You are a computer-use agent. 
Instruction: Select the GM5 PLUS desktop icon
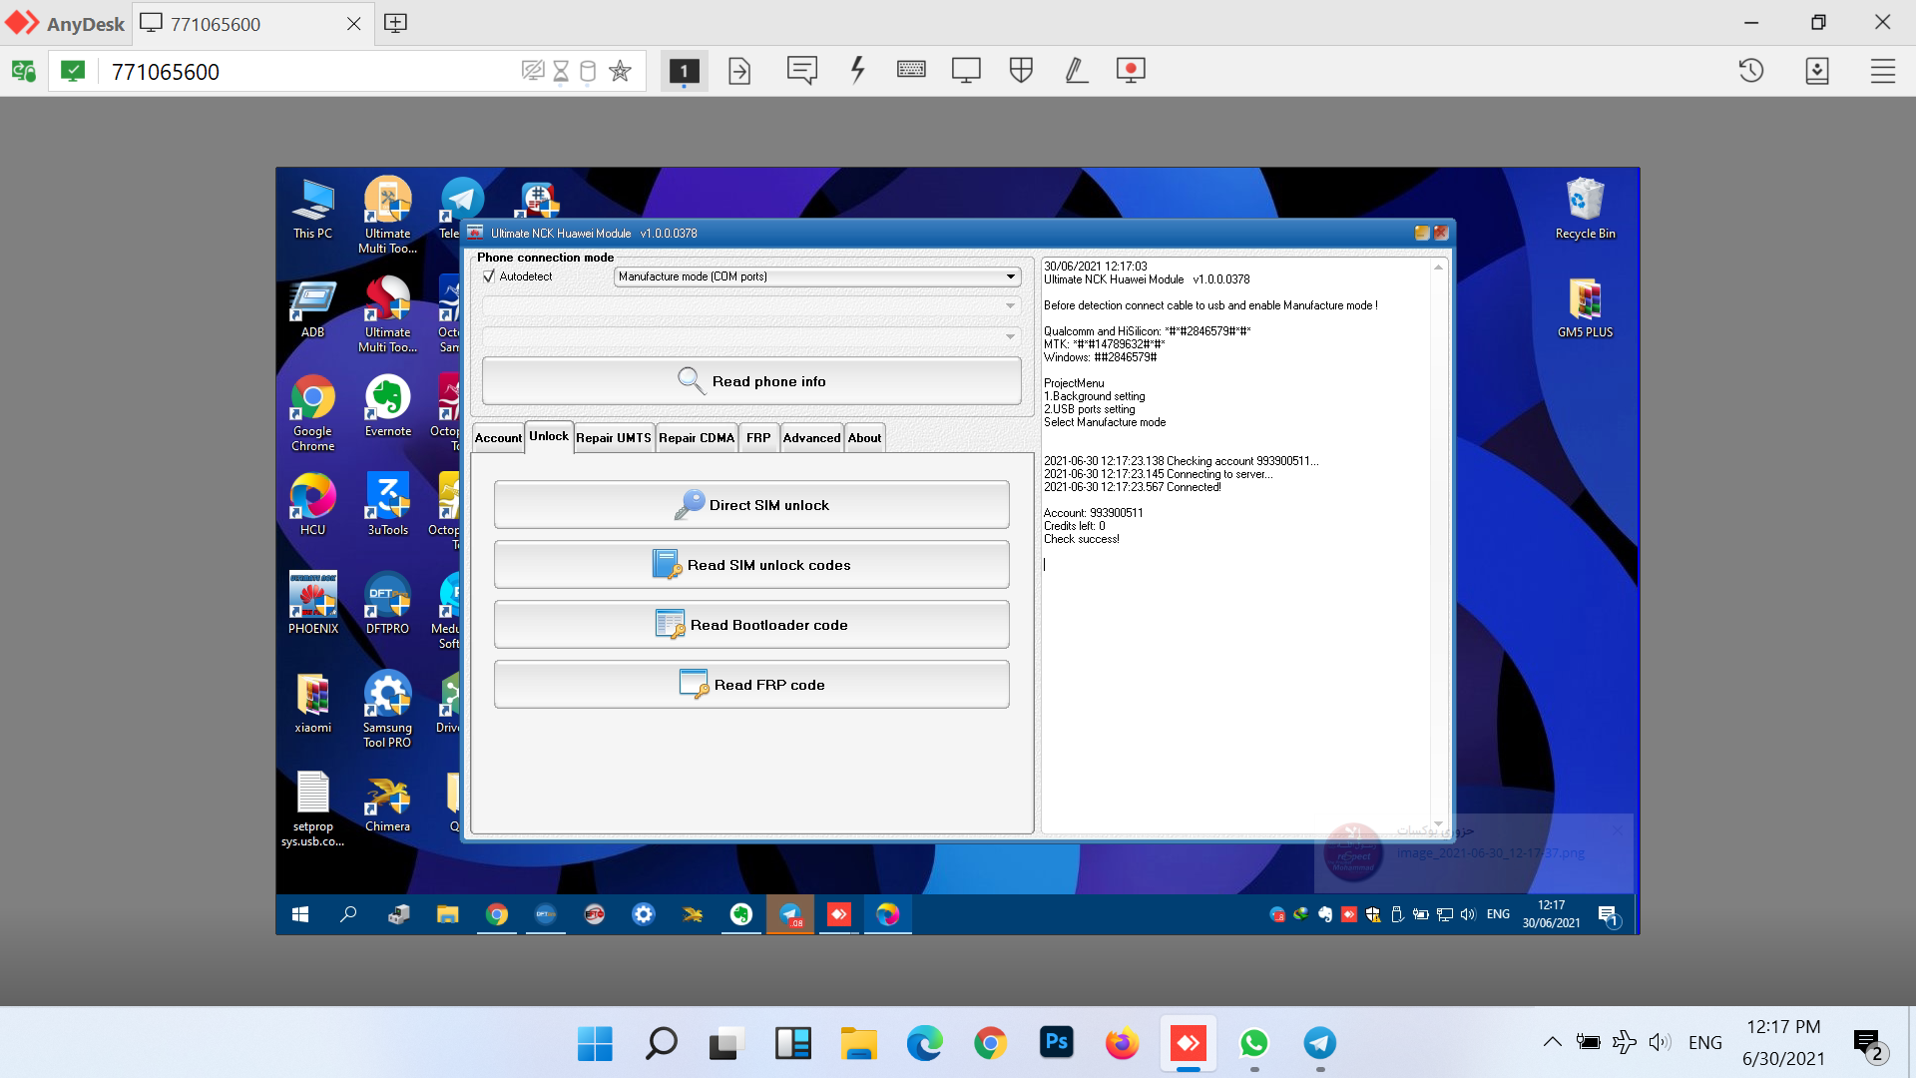pos(1585,308)
